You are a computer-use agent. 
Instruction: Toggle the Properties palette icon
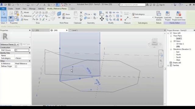[x=11, y=19]
